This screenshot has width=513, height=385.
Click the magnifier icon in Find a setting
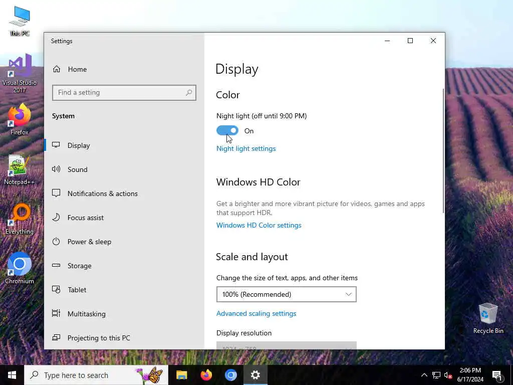point(189,93)
